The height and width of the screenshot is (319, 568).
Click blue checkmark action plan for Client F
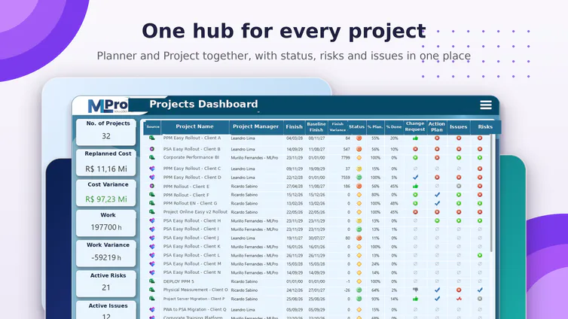(437, 195)
